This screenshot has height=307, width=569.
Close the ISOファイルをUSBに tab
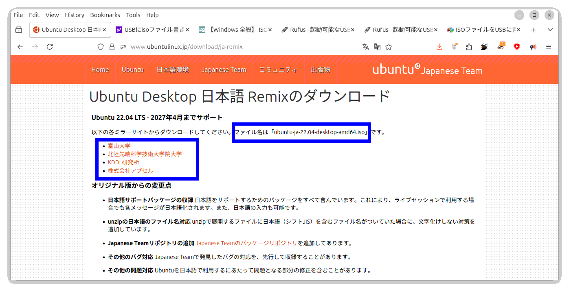coord(518,30)
